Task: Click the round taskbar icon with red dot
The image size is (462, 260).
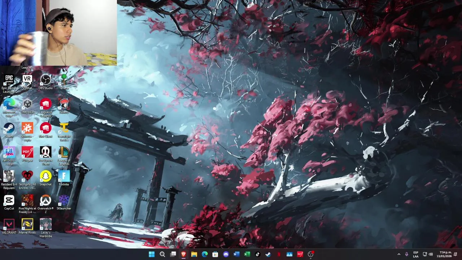Action: pos(310,254)
